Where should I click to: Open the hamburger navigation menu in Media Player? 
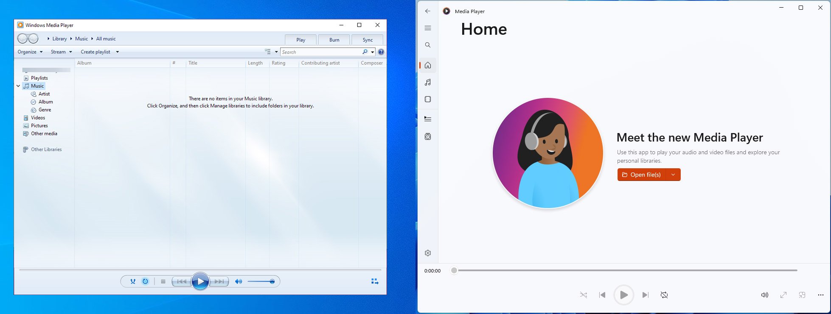tap(428, 28)
